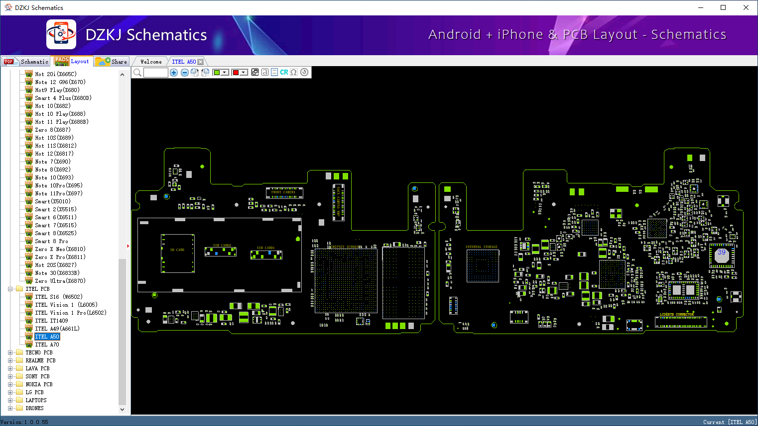Expand the SONY PCB folder

10,376
